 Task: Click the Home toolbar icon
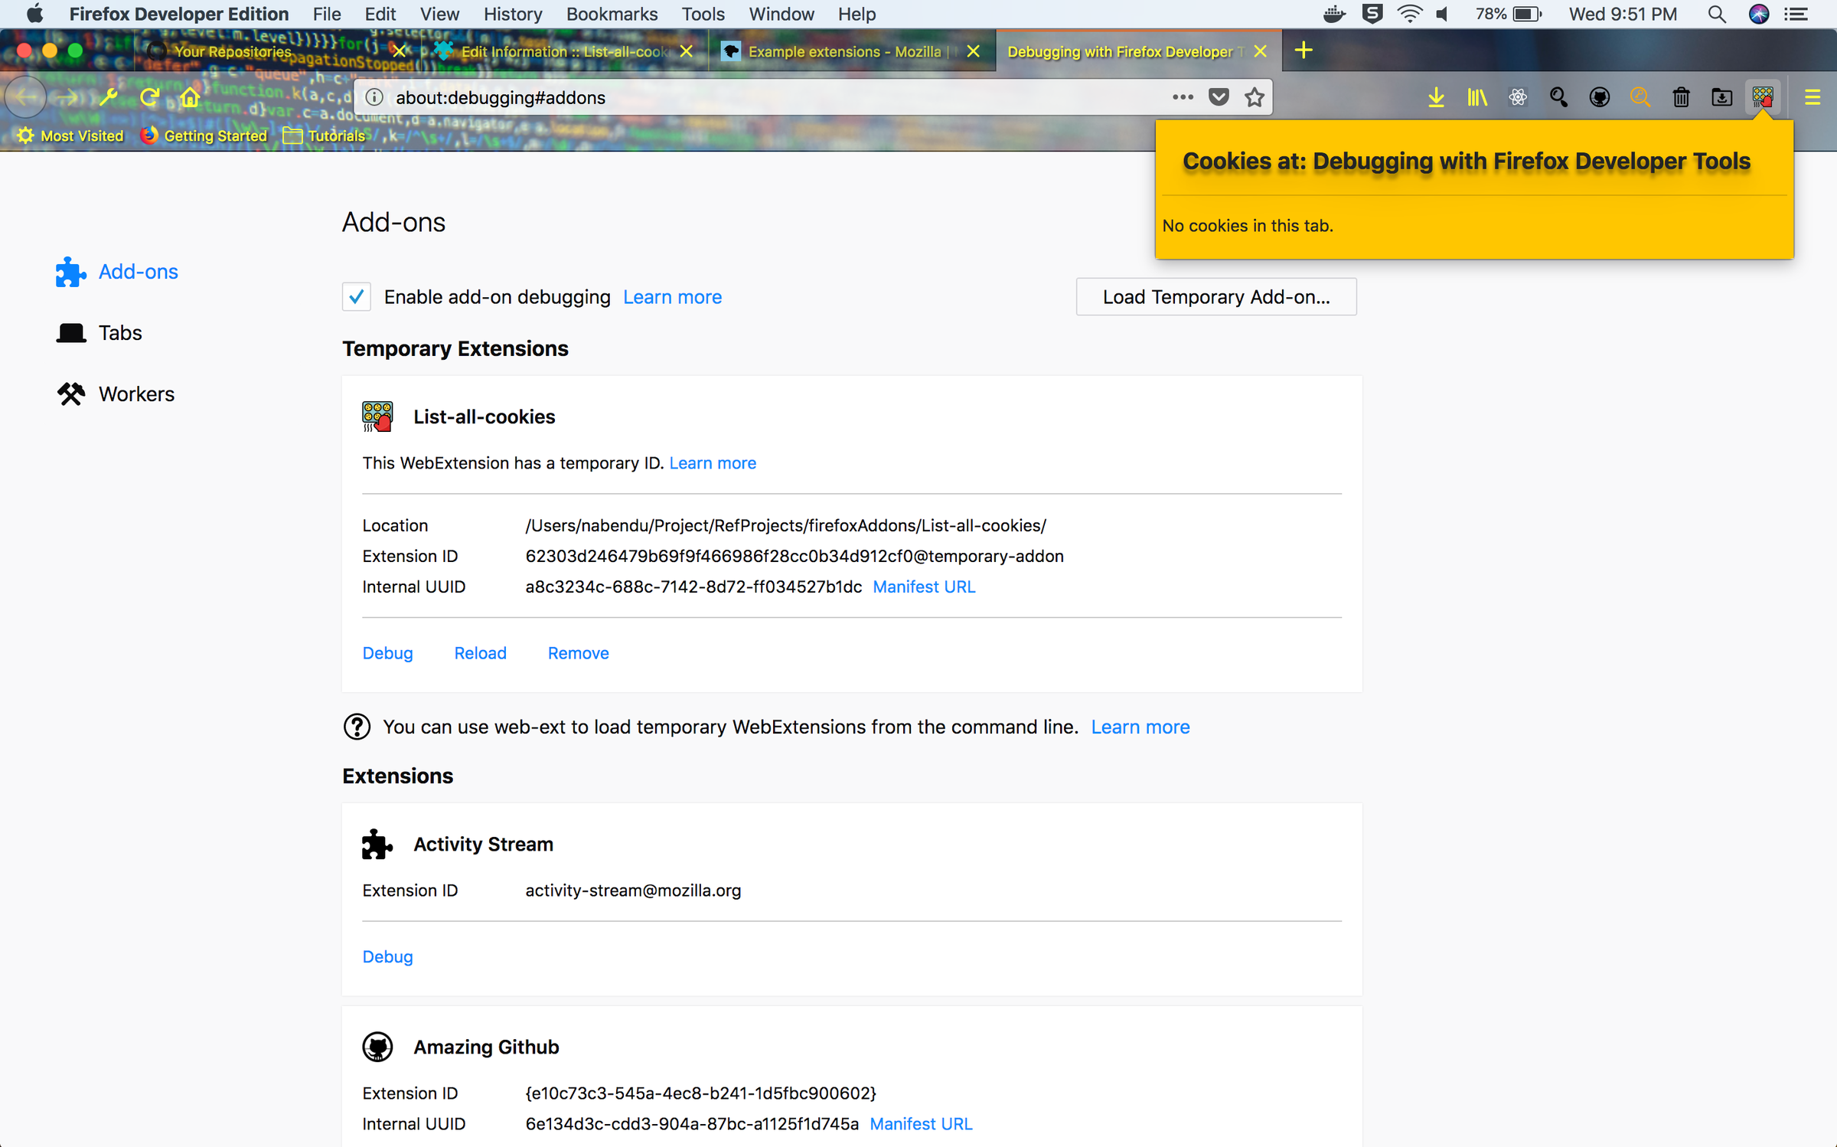coord(189,97)
